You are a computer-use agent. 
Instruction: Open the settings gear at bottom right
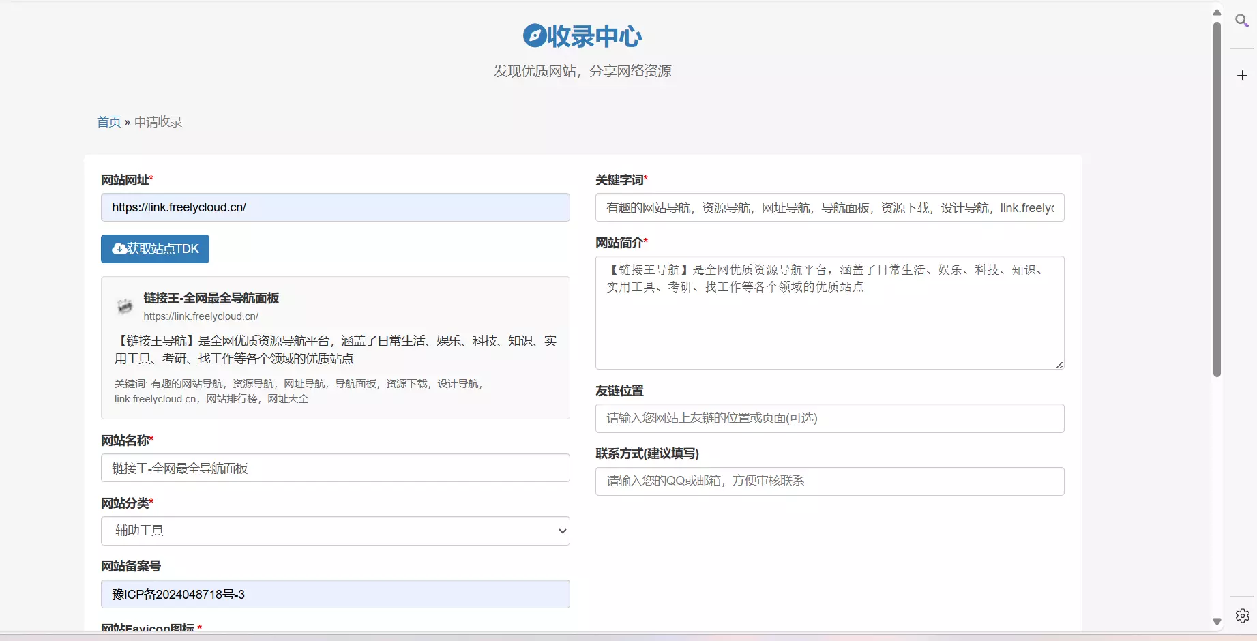1242,616
